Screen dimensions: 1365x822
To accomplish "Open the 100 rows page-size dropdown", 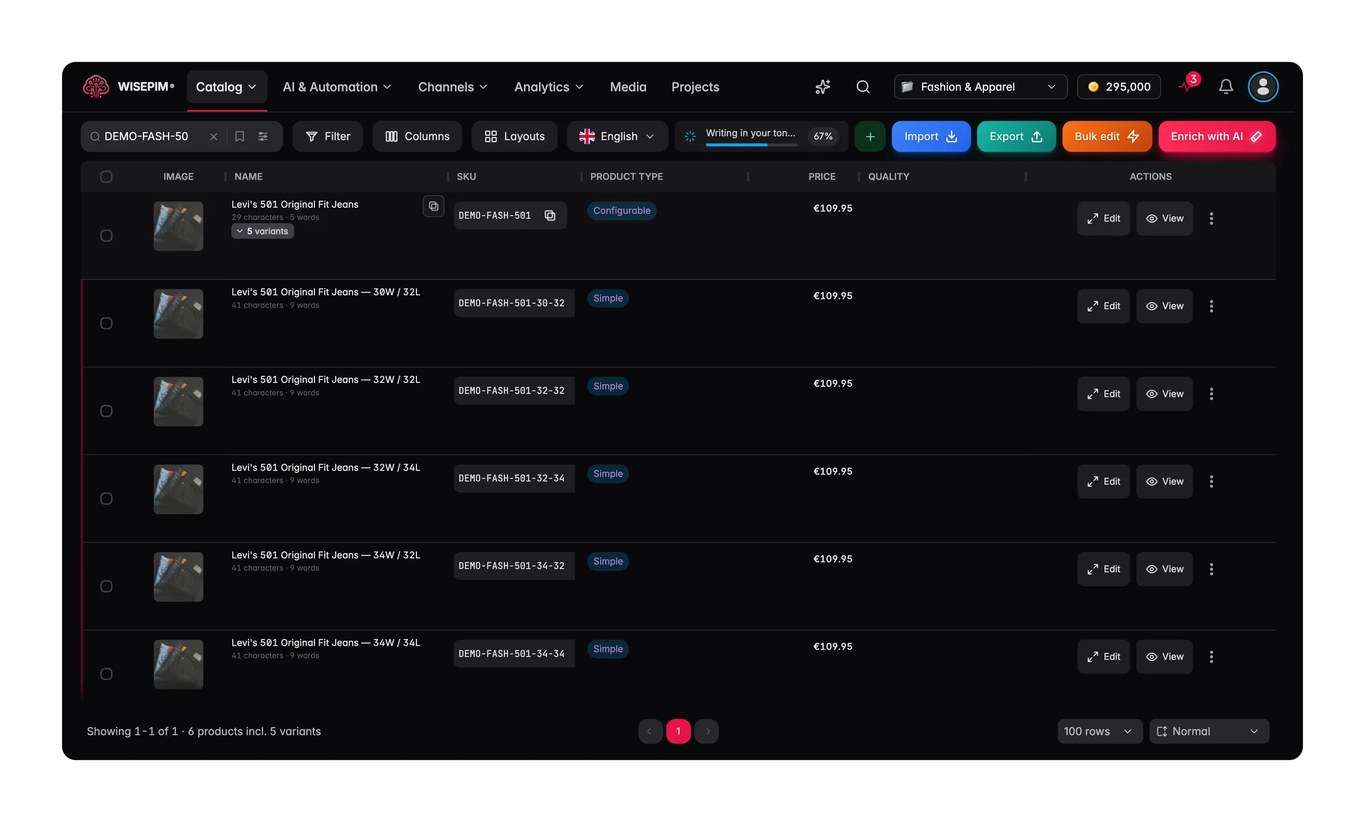I will coord(1099,731).
